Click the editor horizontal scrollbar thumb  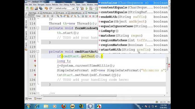pyautogui.click(x=80, y=96)
